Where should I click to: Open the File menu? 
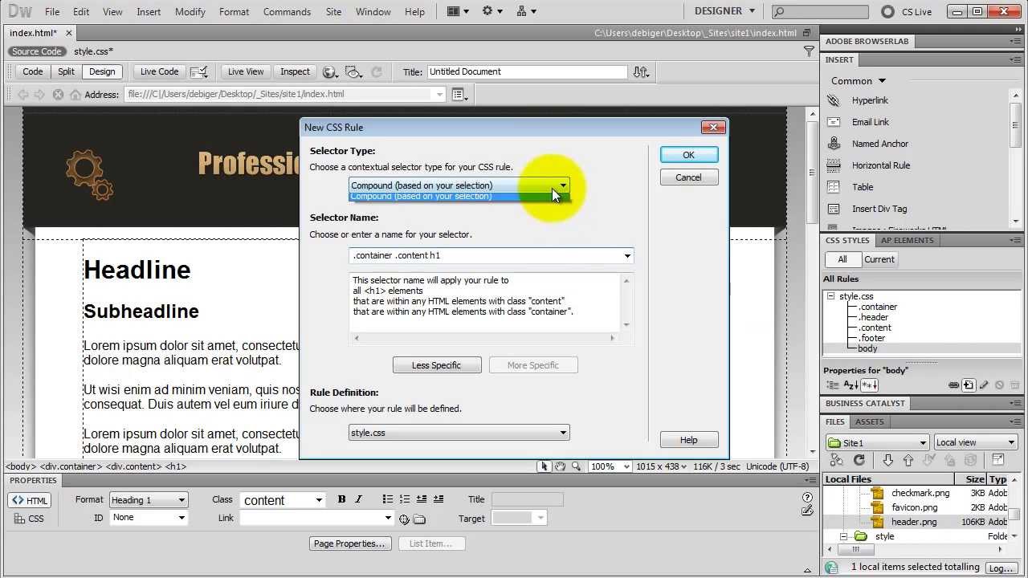[52, 12]
